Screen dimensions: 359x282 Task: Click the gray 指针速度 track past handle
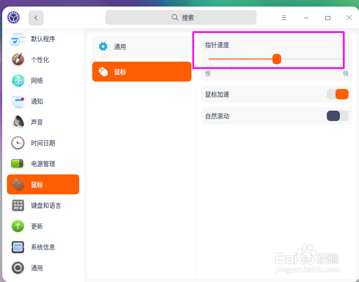(x=312, y=59)
